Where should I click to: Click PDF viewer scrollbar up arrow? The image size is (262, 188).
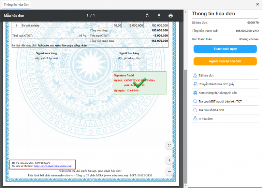click(186, 12)
